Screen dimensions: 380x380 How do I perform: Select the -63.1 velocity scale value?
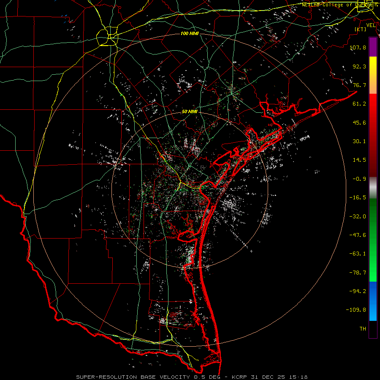pyautogui.click(x=358, y=254)
